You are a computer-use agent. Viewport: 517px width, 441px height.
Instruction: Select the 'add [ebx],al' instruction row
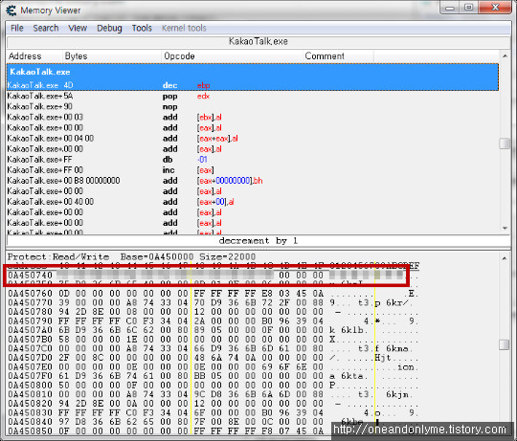(253, 118)
